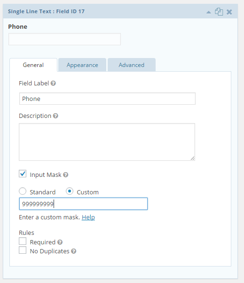Select the Custom mask radio button
Image resolution: width=244 pixels, height=283 pixels.
pos(70,191)
